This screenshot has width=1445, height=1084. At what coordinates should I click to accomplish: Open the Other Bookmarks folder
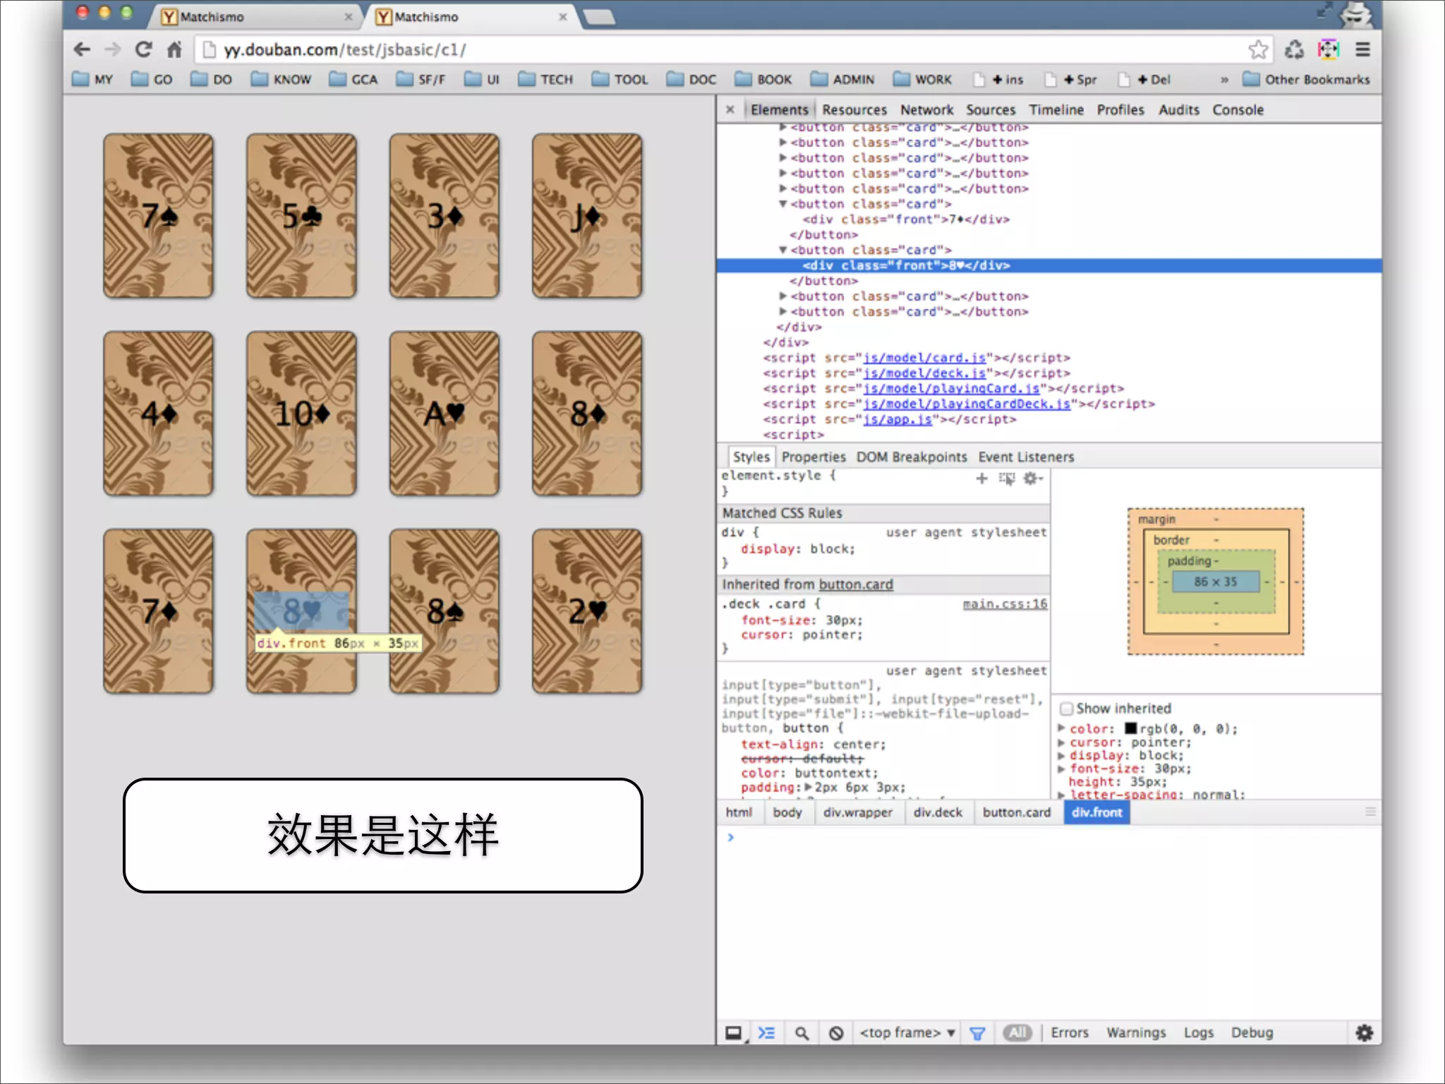[x=1306, y=79]
